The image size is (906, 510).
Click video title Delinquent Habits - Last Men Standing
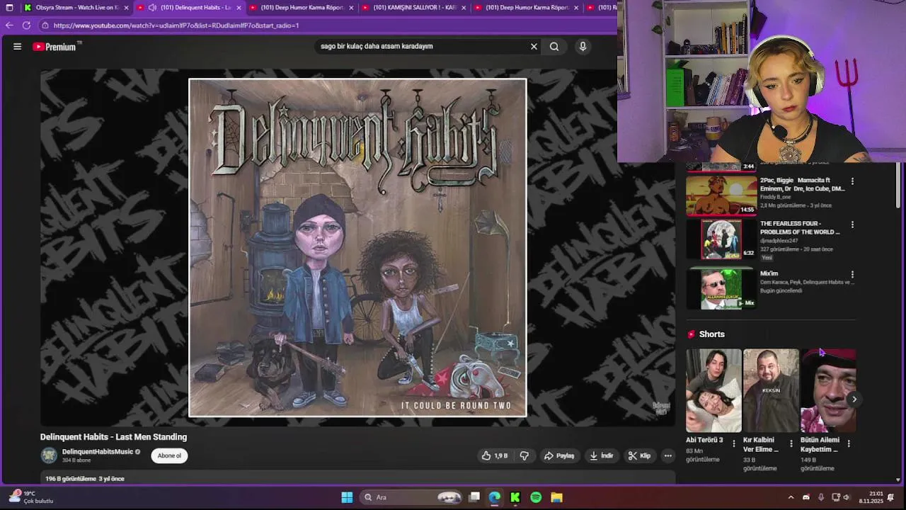click(113, 437)
